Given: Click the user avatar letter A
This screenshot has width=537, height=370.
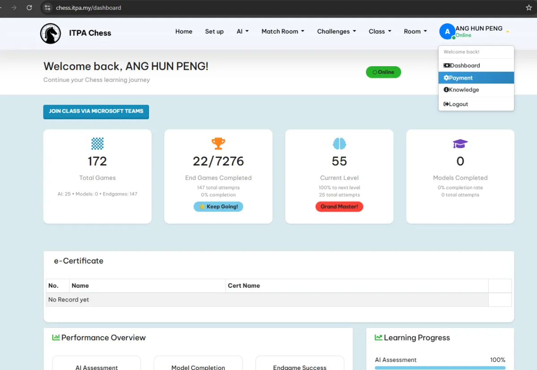Looking at the screenshot, I should (x=447, y=32).
